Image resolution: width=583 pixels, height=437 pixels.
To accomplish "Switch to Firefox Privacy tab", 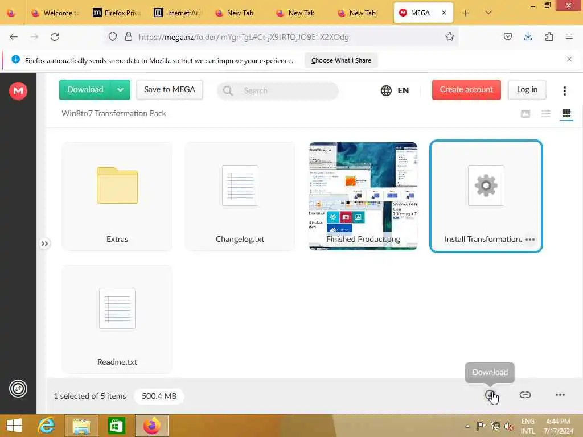I will pyautogui.click(x=117, y=13).
